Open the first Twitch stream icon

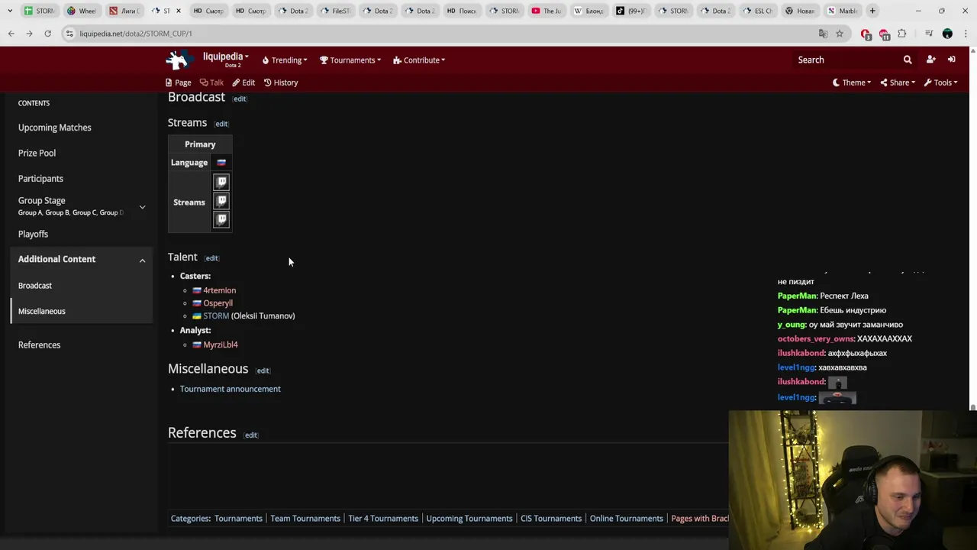[221, 182]
